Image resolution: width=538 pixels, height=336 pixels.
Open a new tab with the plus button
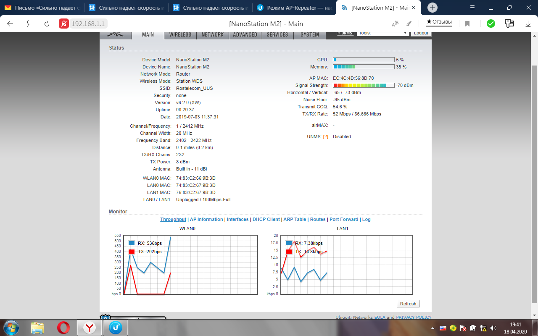433,8
